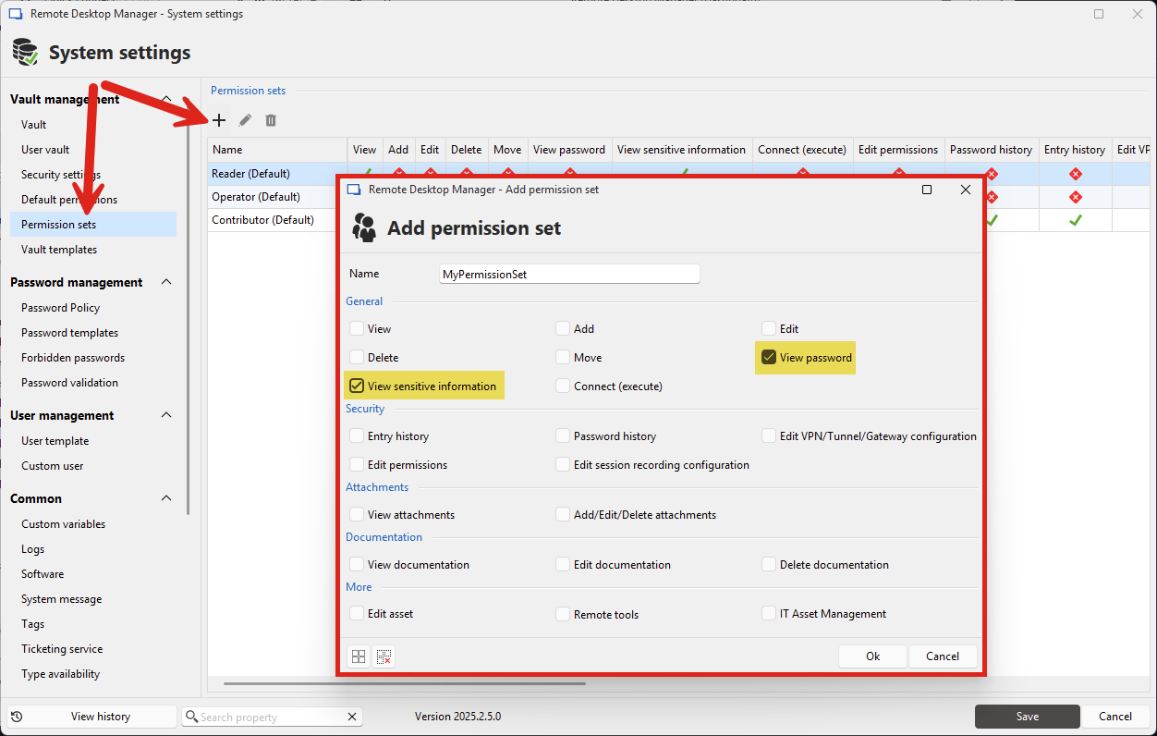Close the Add permission set dialog
Screen dimensions: 1157x736
[x=966, y=190]
